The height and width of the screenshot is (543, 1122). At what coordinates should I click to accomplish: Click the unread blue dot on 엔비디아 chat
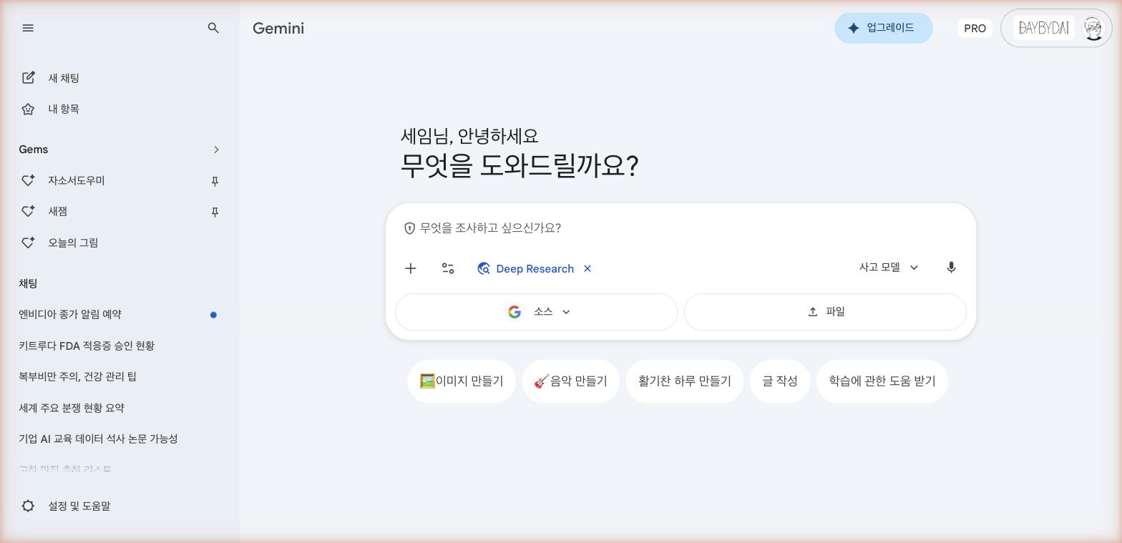point(213,315)
